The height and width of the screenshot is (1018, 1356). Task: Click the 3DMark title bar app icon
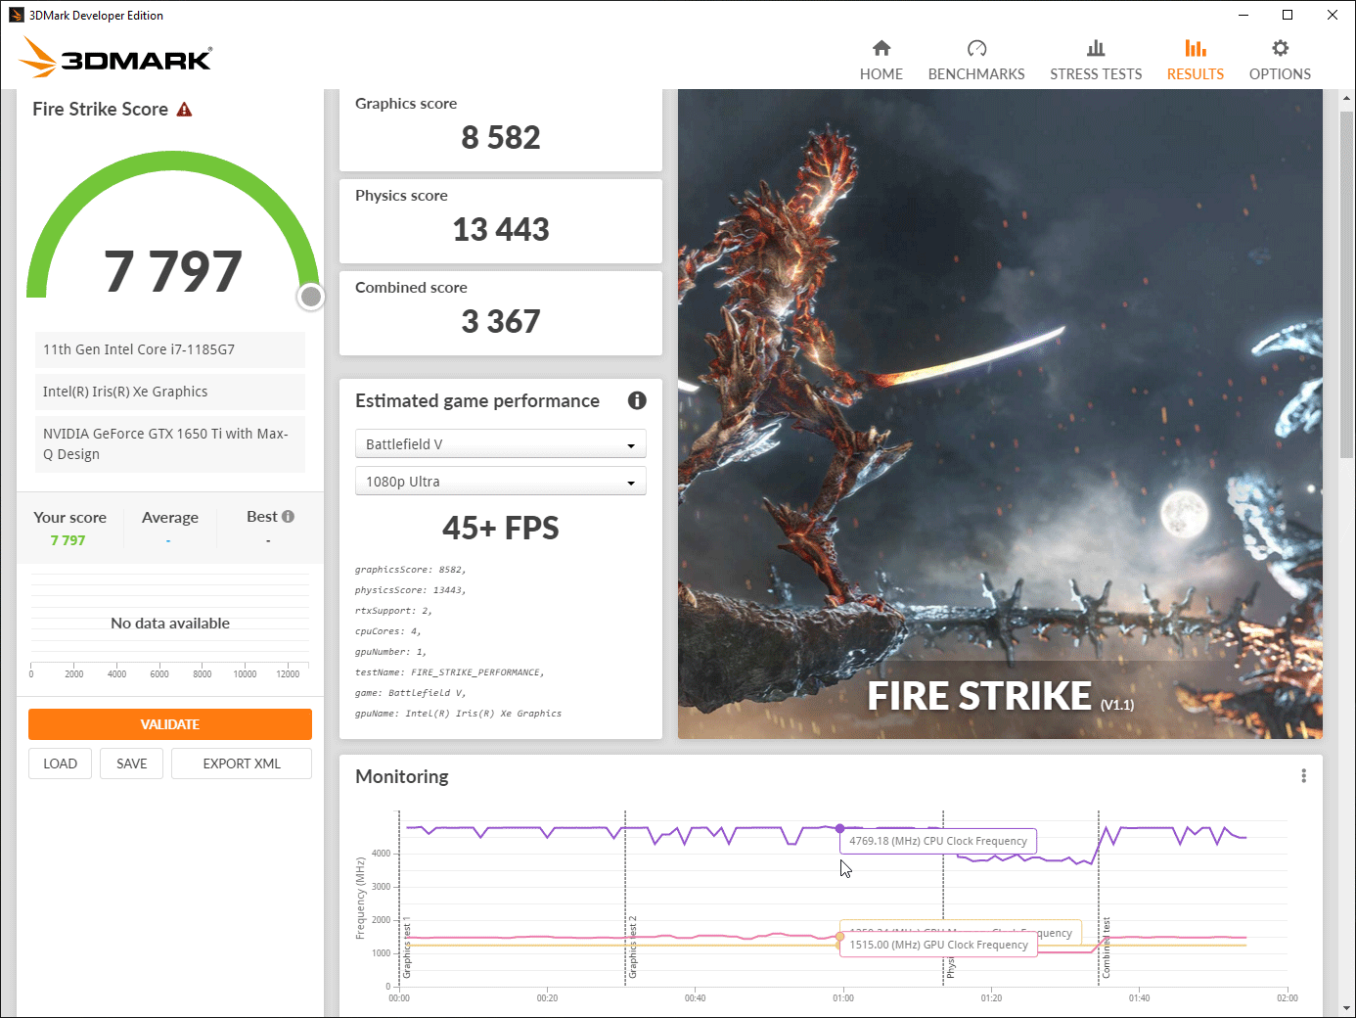tap(17, 15)
